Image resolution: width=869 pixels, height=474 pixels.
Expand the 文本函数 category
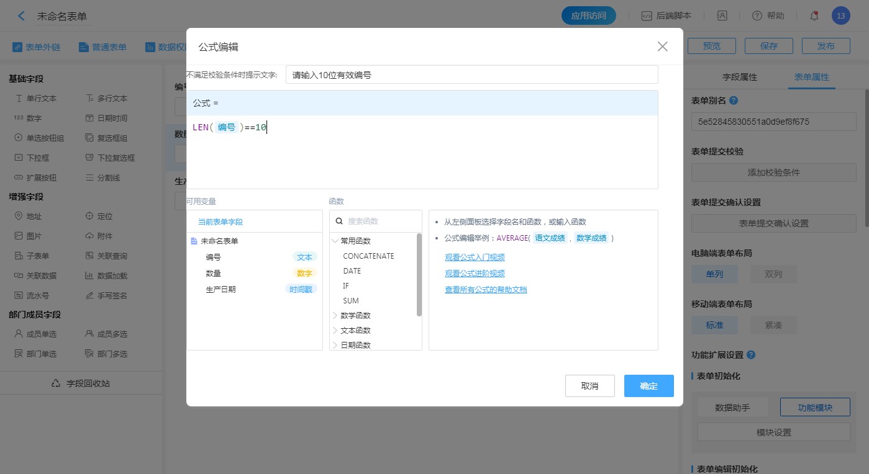pos(335,330)
